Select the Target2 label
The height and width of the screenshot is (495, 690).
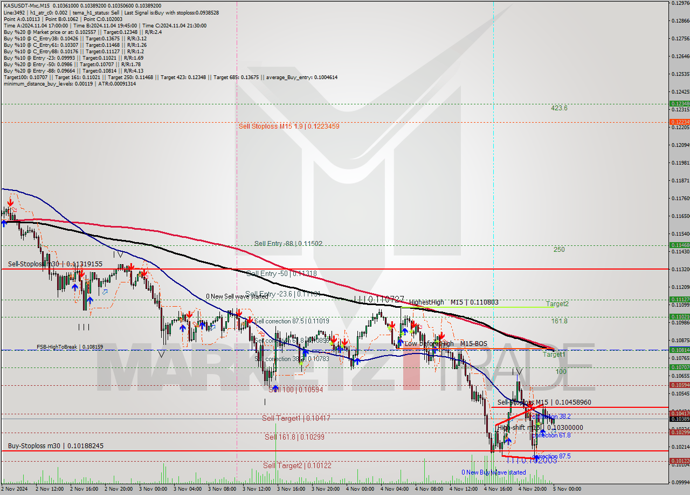pos(557,304)
